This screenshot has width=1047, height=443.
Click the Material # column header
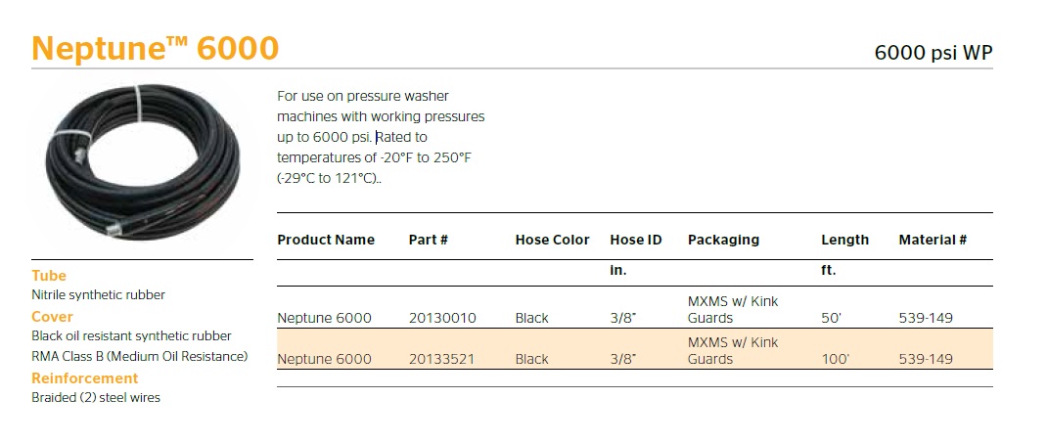pyautogui.click(x=933, y=240)
